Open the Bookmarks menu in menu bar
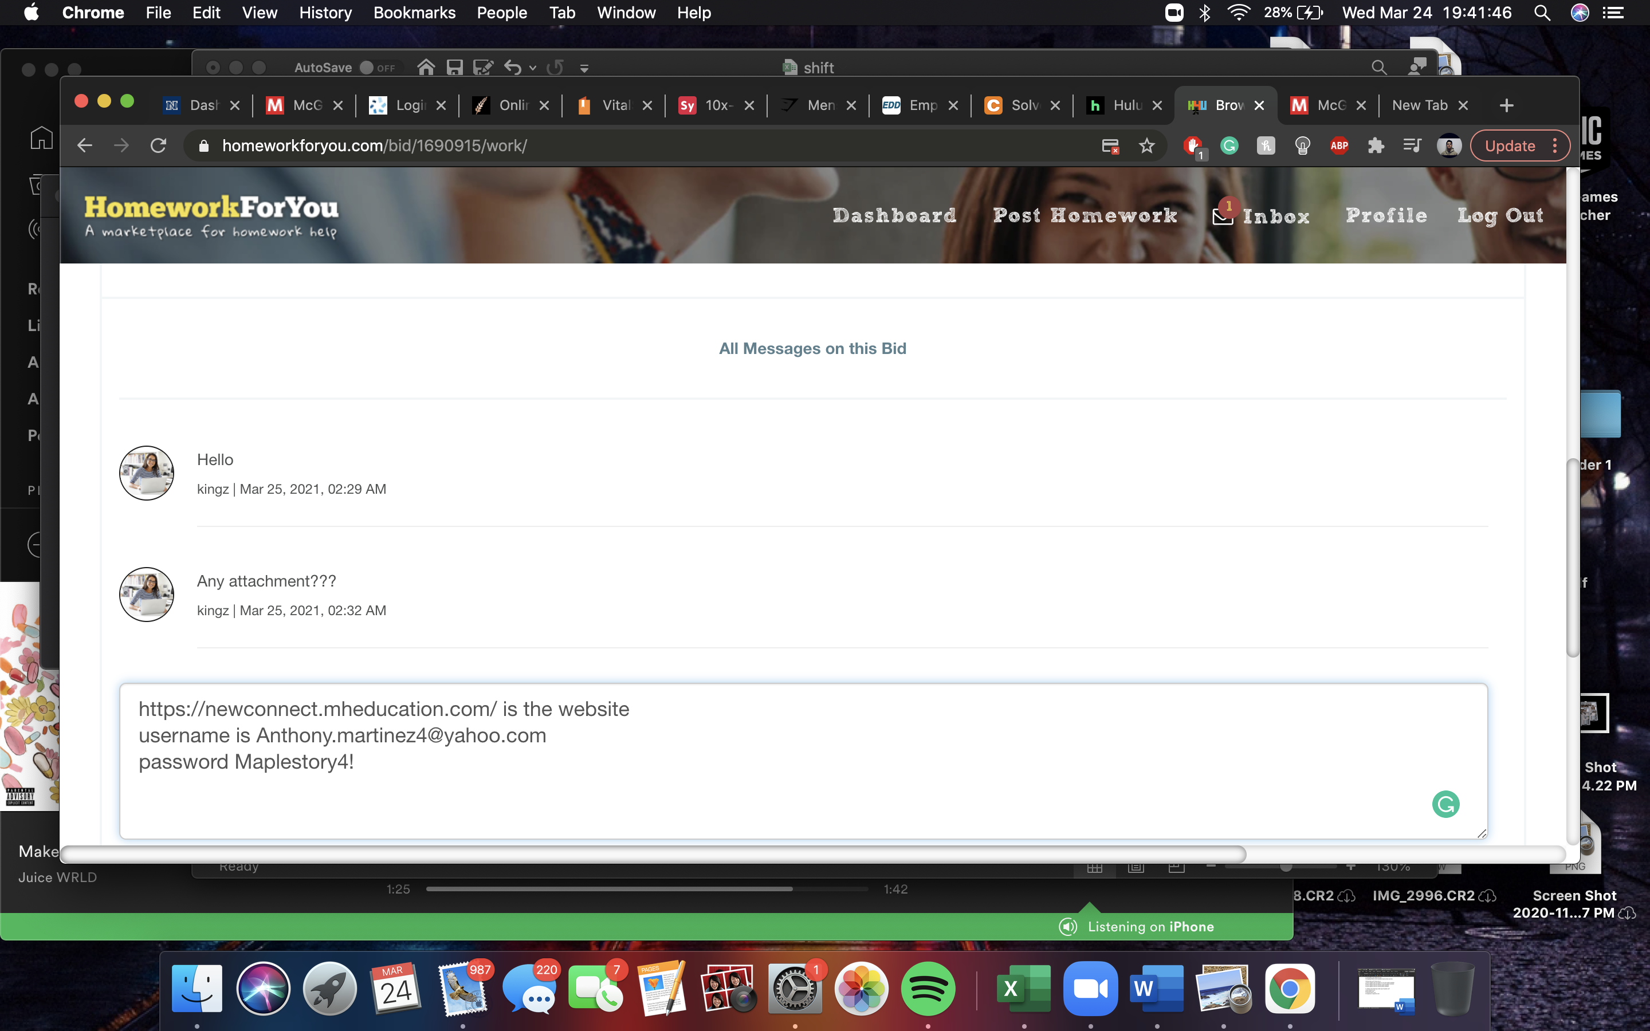 click(414, 12)
